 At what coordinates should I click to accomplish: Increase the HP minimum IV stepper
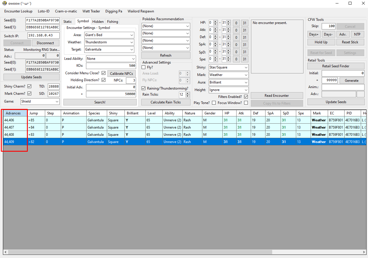215,21
